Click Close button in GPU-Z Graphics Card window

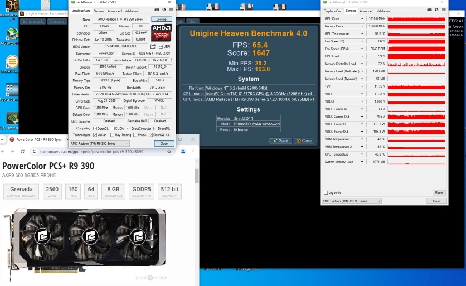tap(164, 144)
